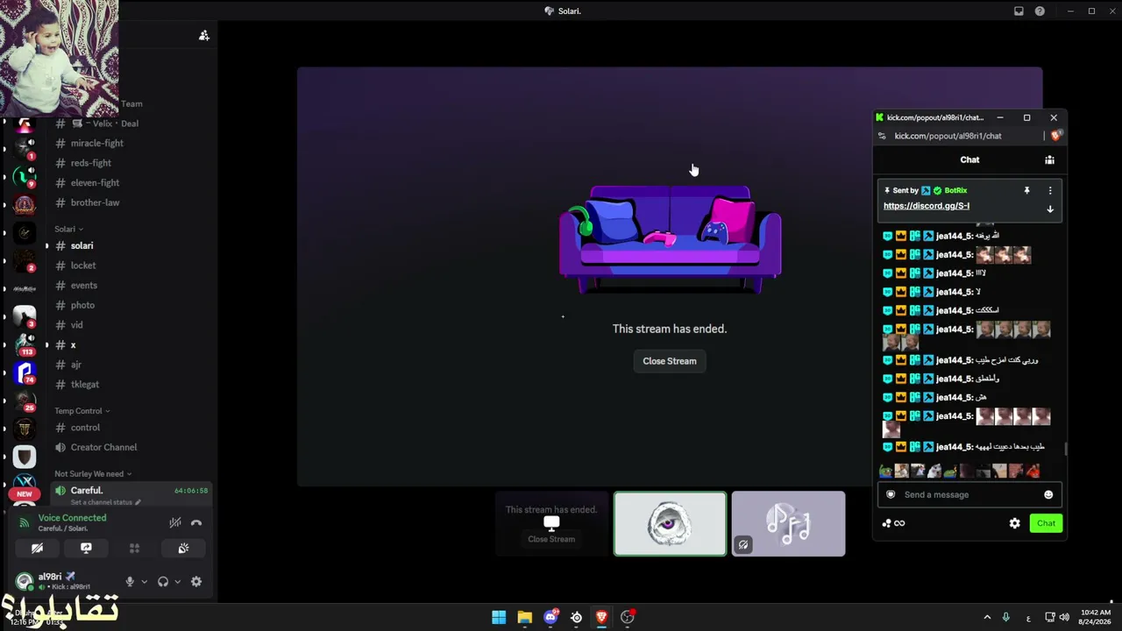Image resolution: width=1122 pixels, height=631 pixels.
Task: Expand the pinned message with down arrow
Action: pos(1050,209)
